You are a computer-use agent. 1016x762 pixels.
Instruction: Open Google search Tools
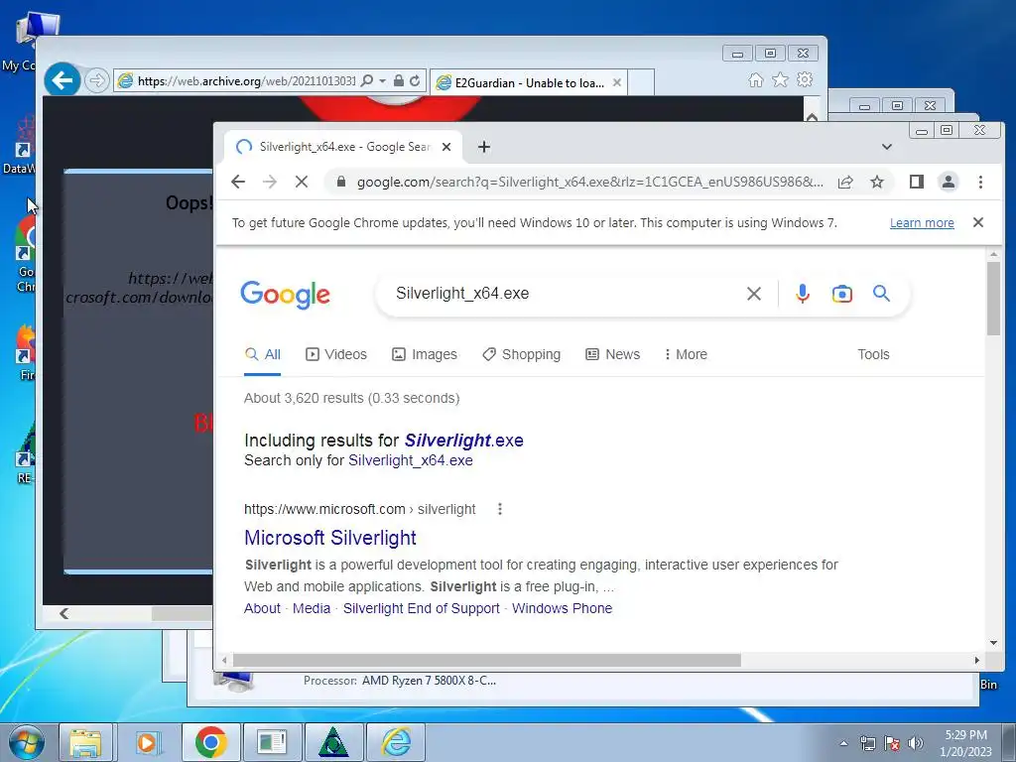point(873,354)
